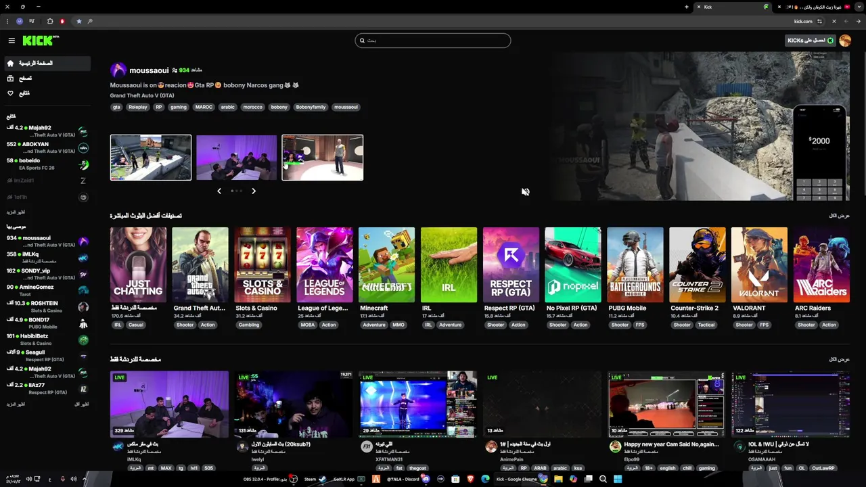Open the Minecraft category card

[387, 264]
